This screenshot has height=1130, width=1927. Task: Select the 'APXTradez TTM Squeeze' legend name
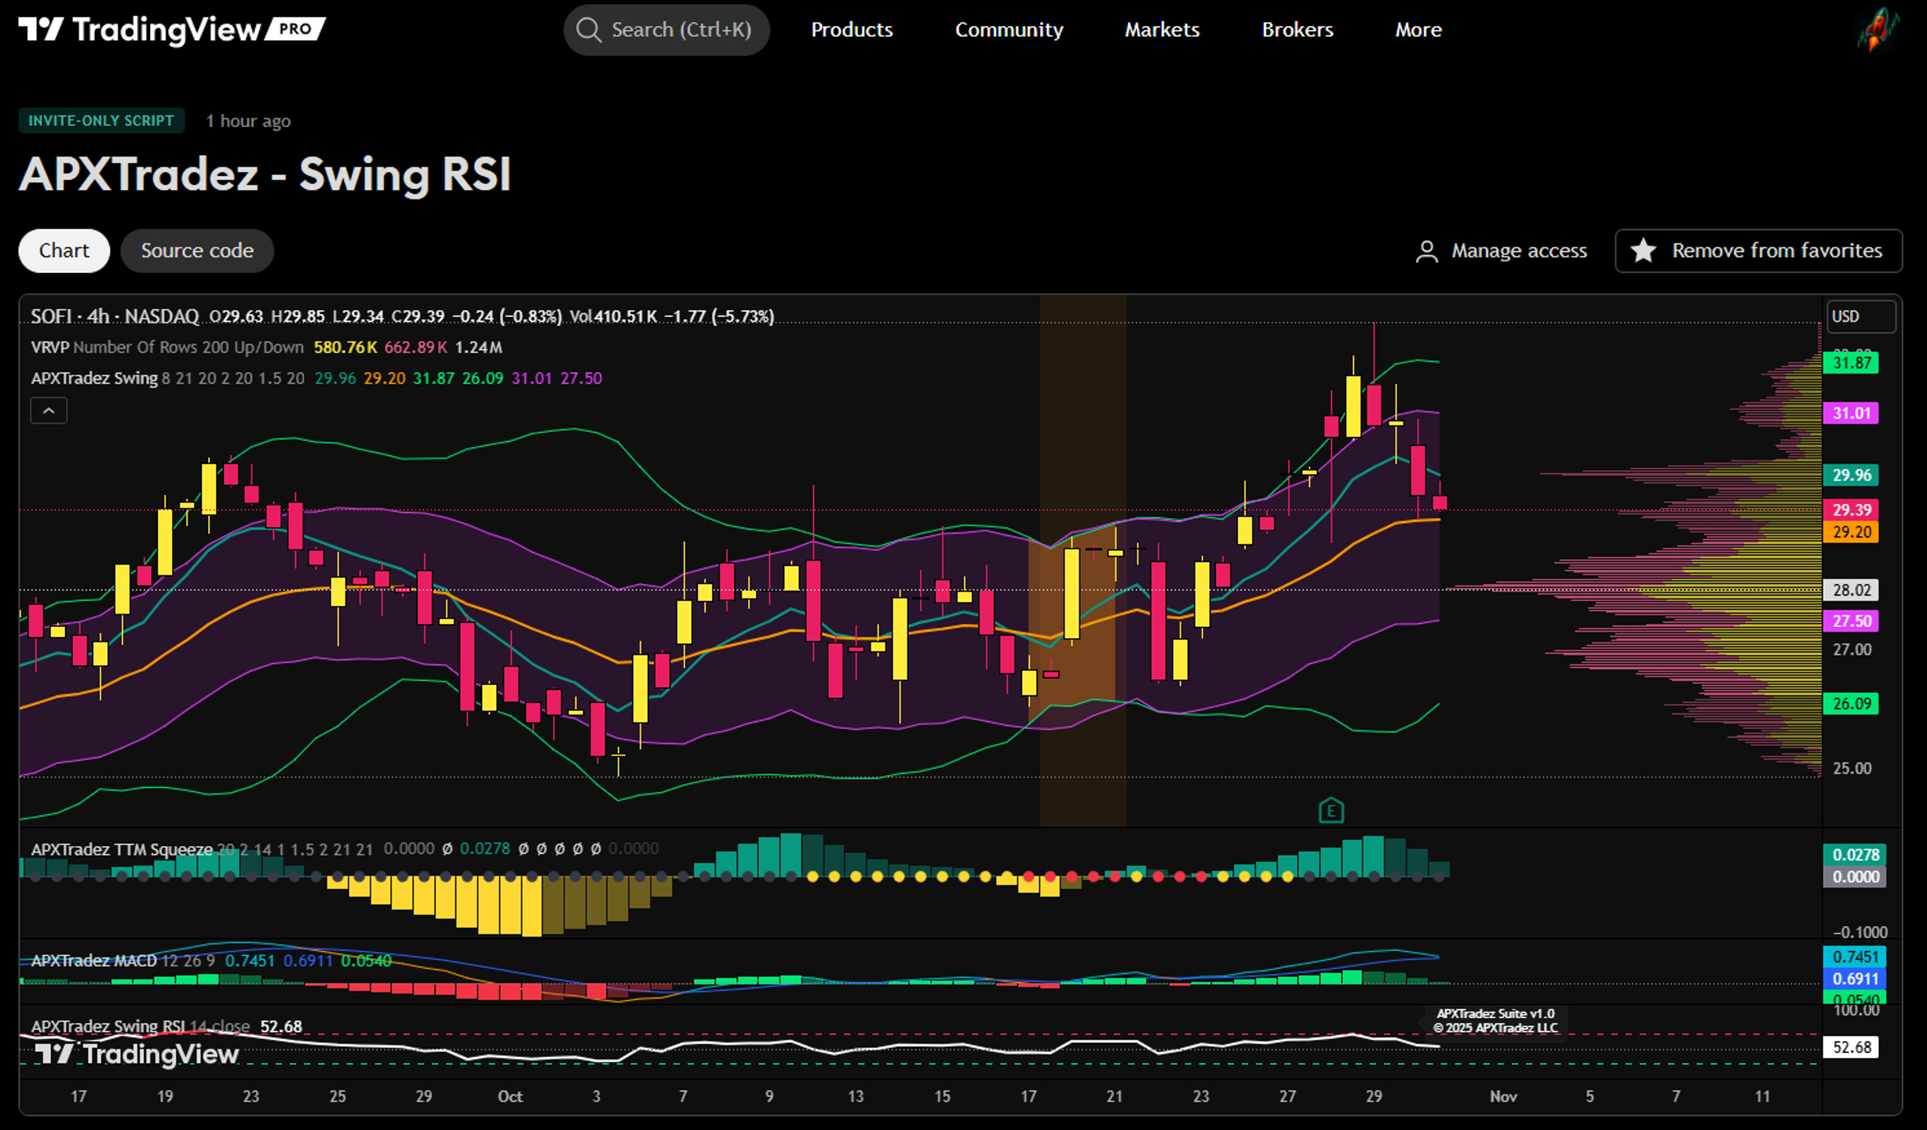[122, 850]
